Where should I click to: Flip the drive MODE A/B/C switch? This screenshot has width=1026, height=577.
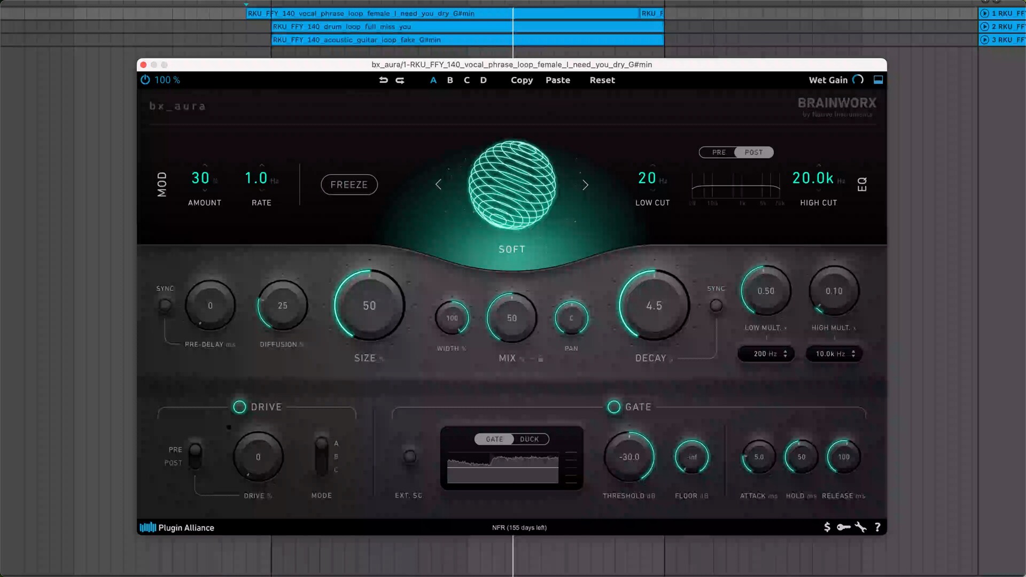(x=321, y=456)
